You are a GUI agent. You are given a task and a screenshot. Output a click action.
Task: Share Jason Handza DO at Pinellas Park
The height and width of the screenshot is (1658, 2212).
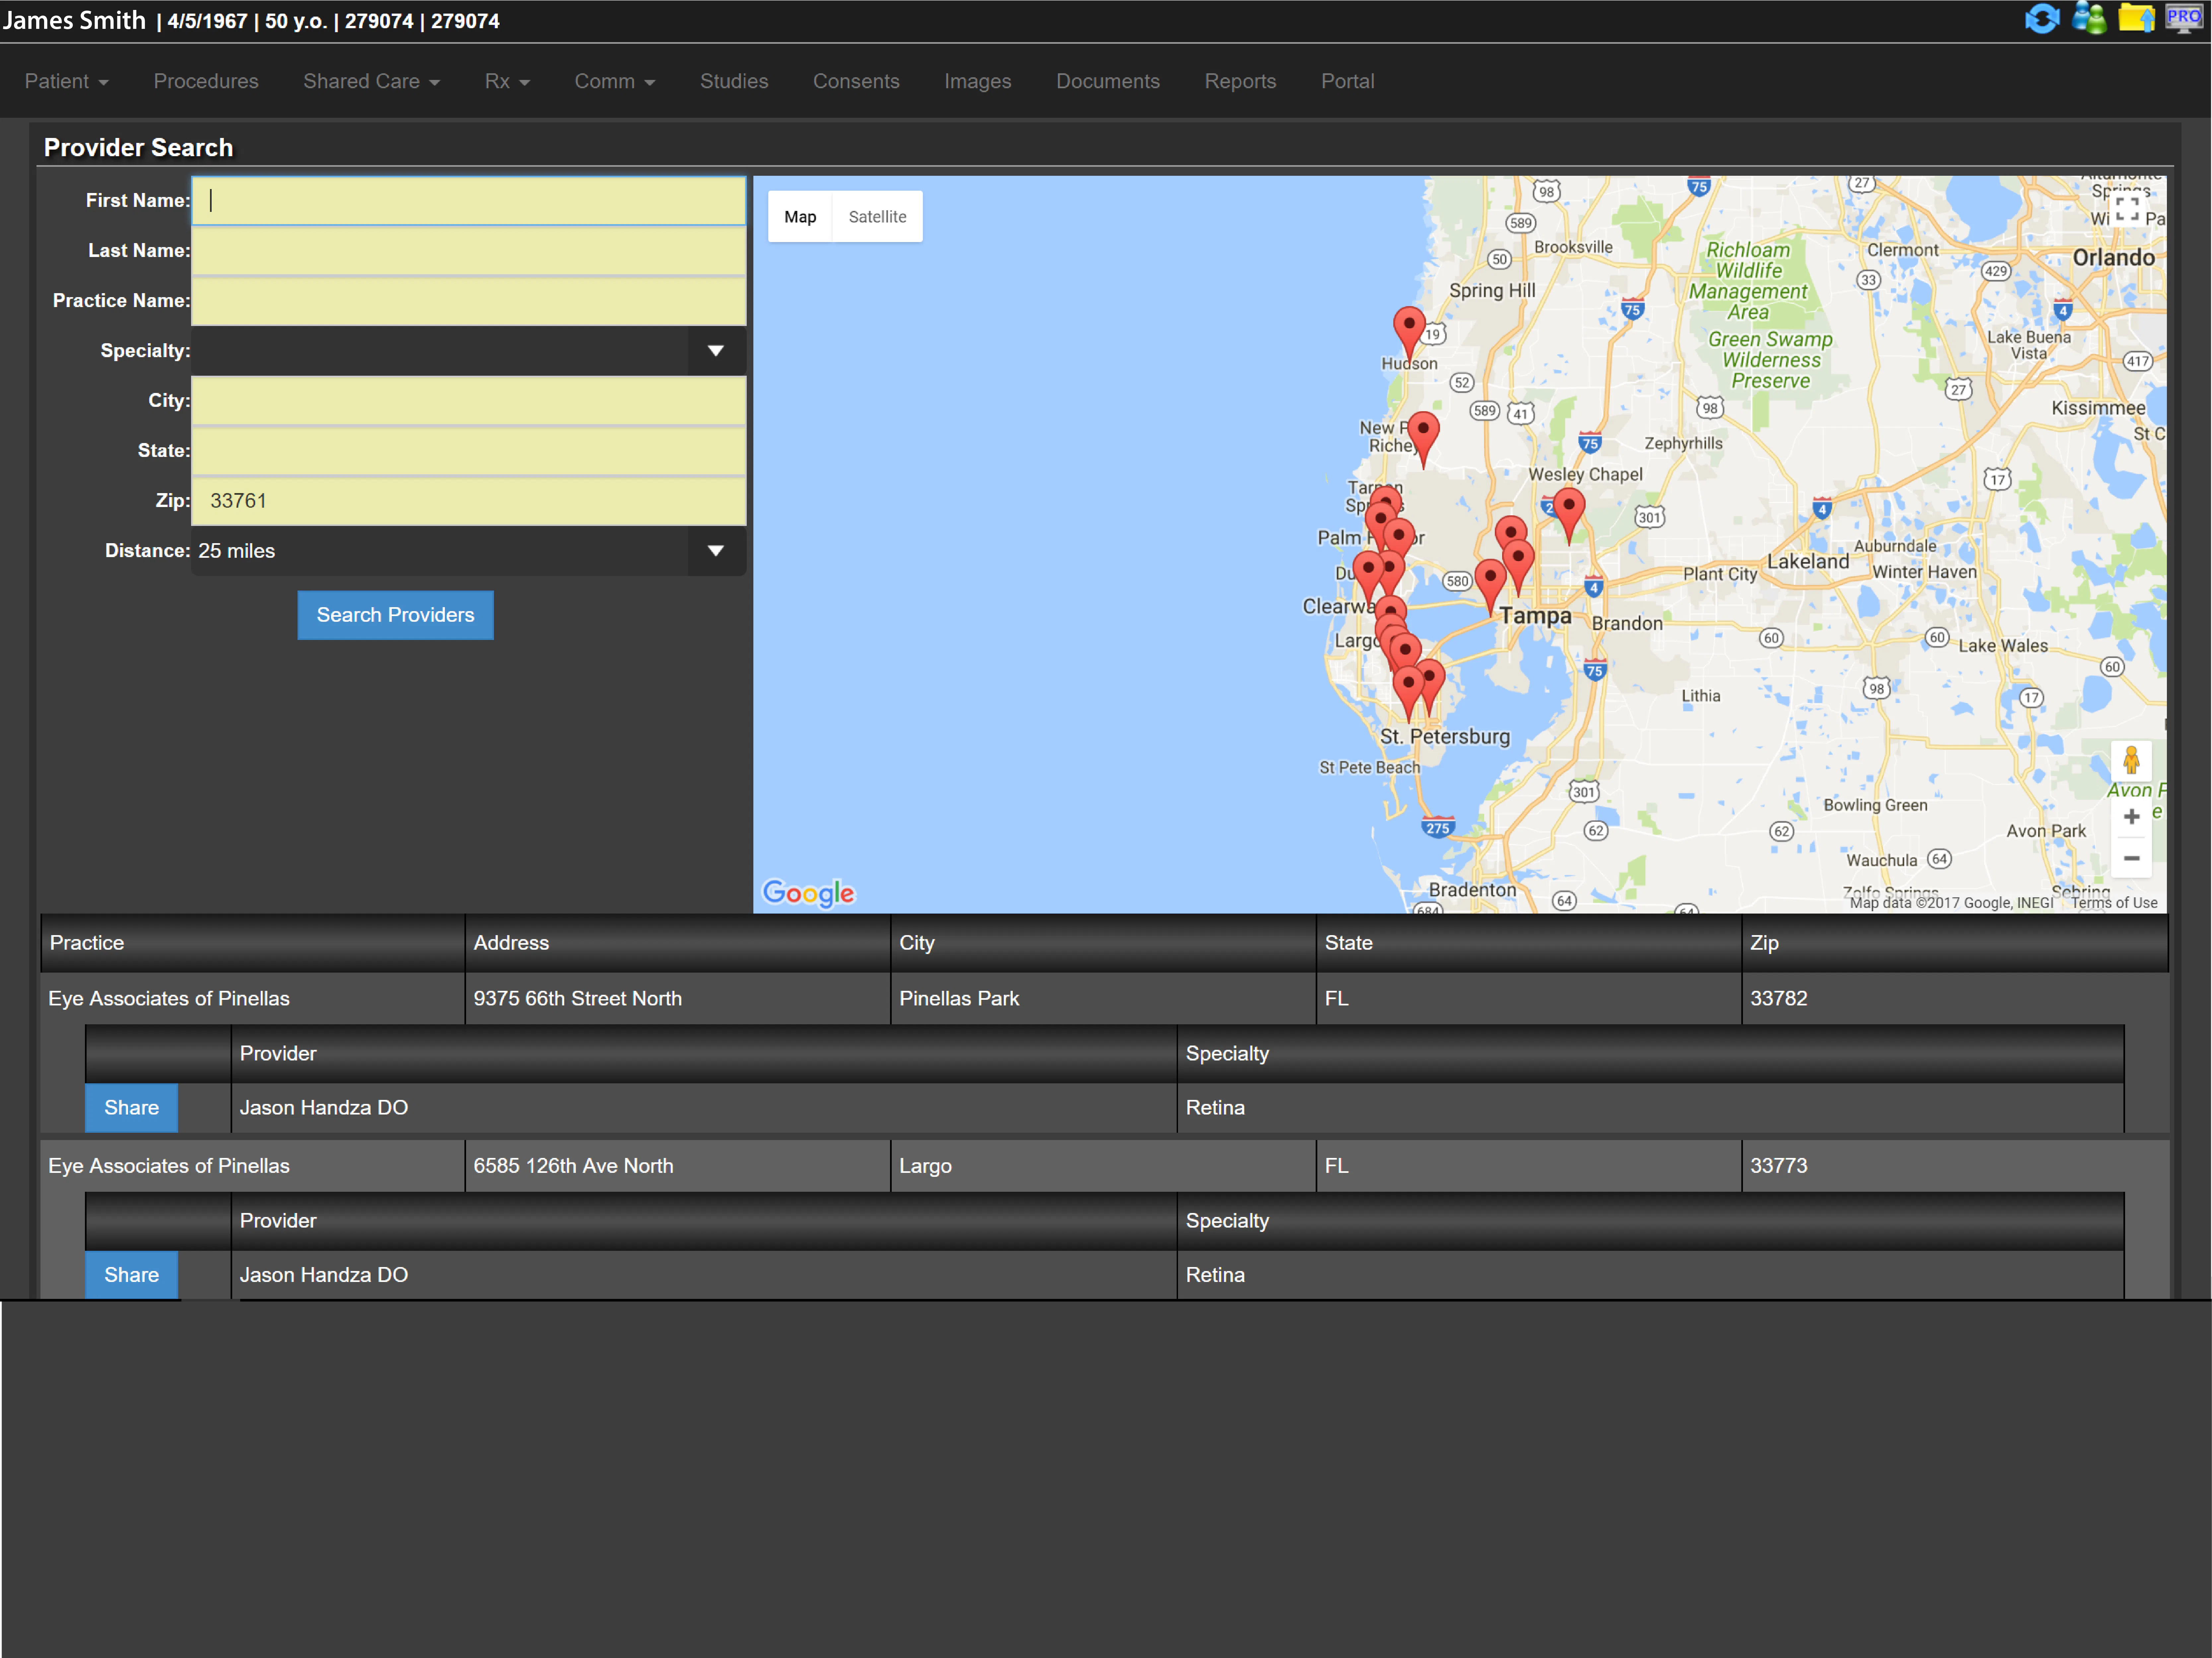coord(131,1107)
